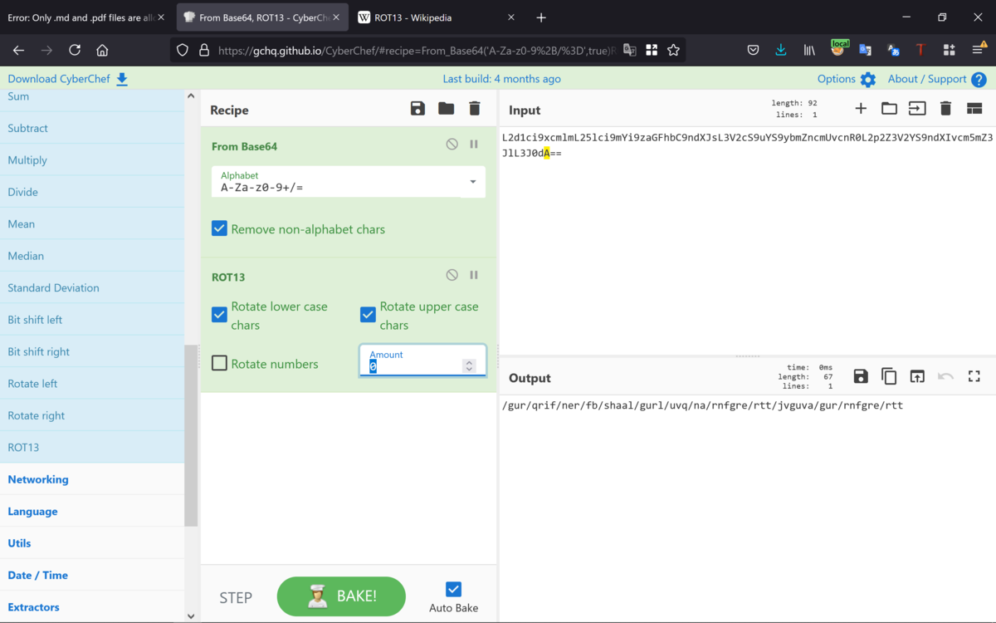Open Firefox downloads panel
The height and width of the screenshot is (623, 996).
(781, 50)
